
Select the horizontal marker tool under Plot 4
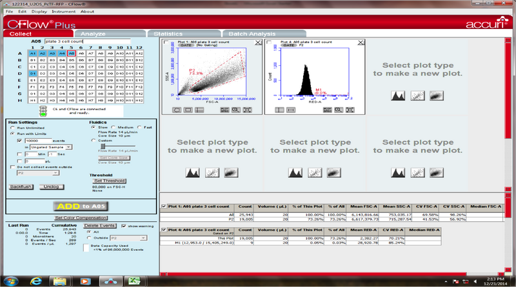[291, 110]
